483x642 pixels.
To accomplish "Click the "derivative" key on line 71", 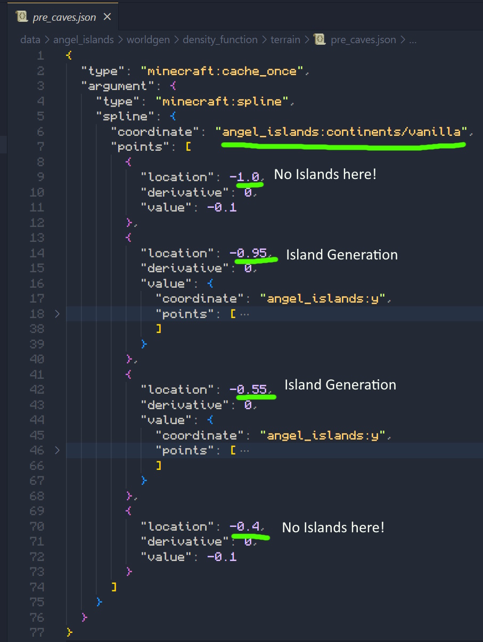I will pyautogui.click(x=185, y=541).
